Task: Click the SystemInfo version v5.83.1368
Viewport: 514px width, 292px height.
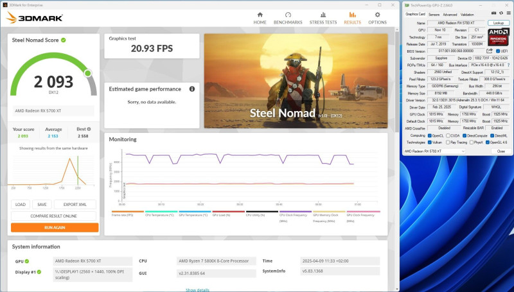Action: [340, 271]
